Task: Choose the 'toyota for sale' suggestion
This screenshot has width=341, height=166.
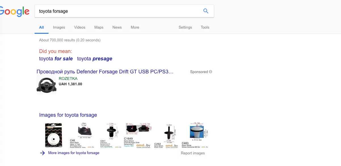Action: (56, 59)
